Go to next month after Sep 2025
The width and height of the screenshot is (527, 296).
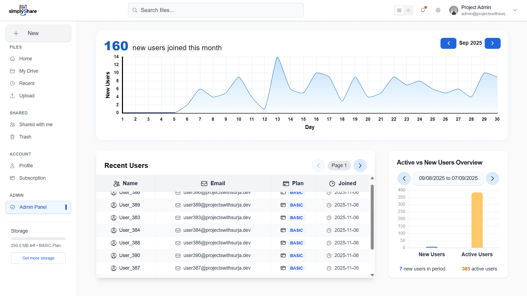pos(492,43)
